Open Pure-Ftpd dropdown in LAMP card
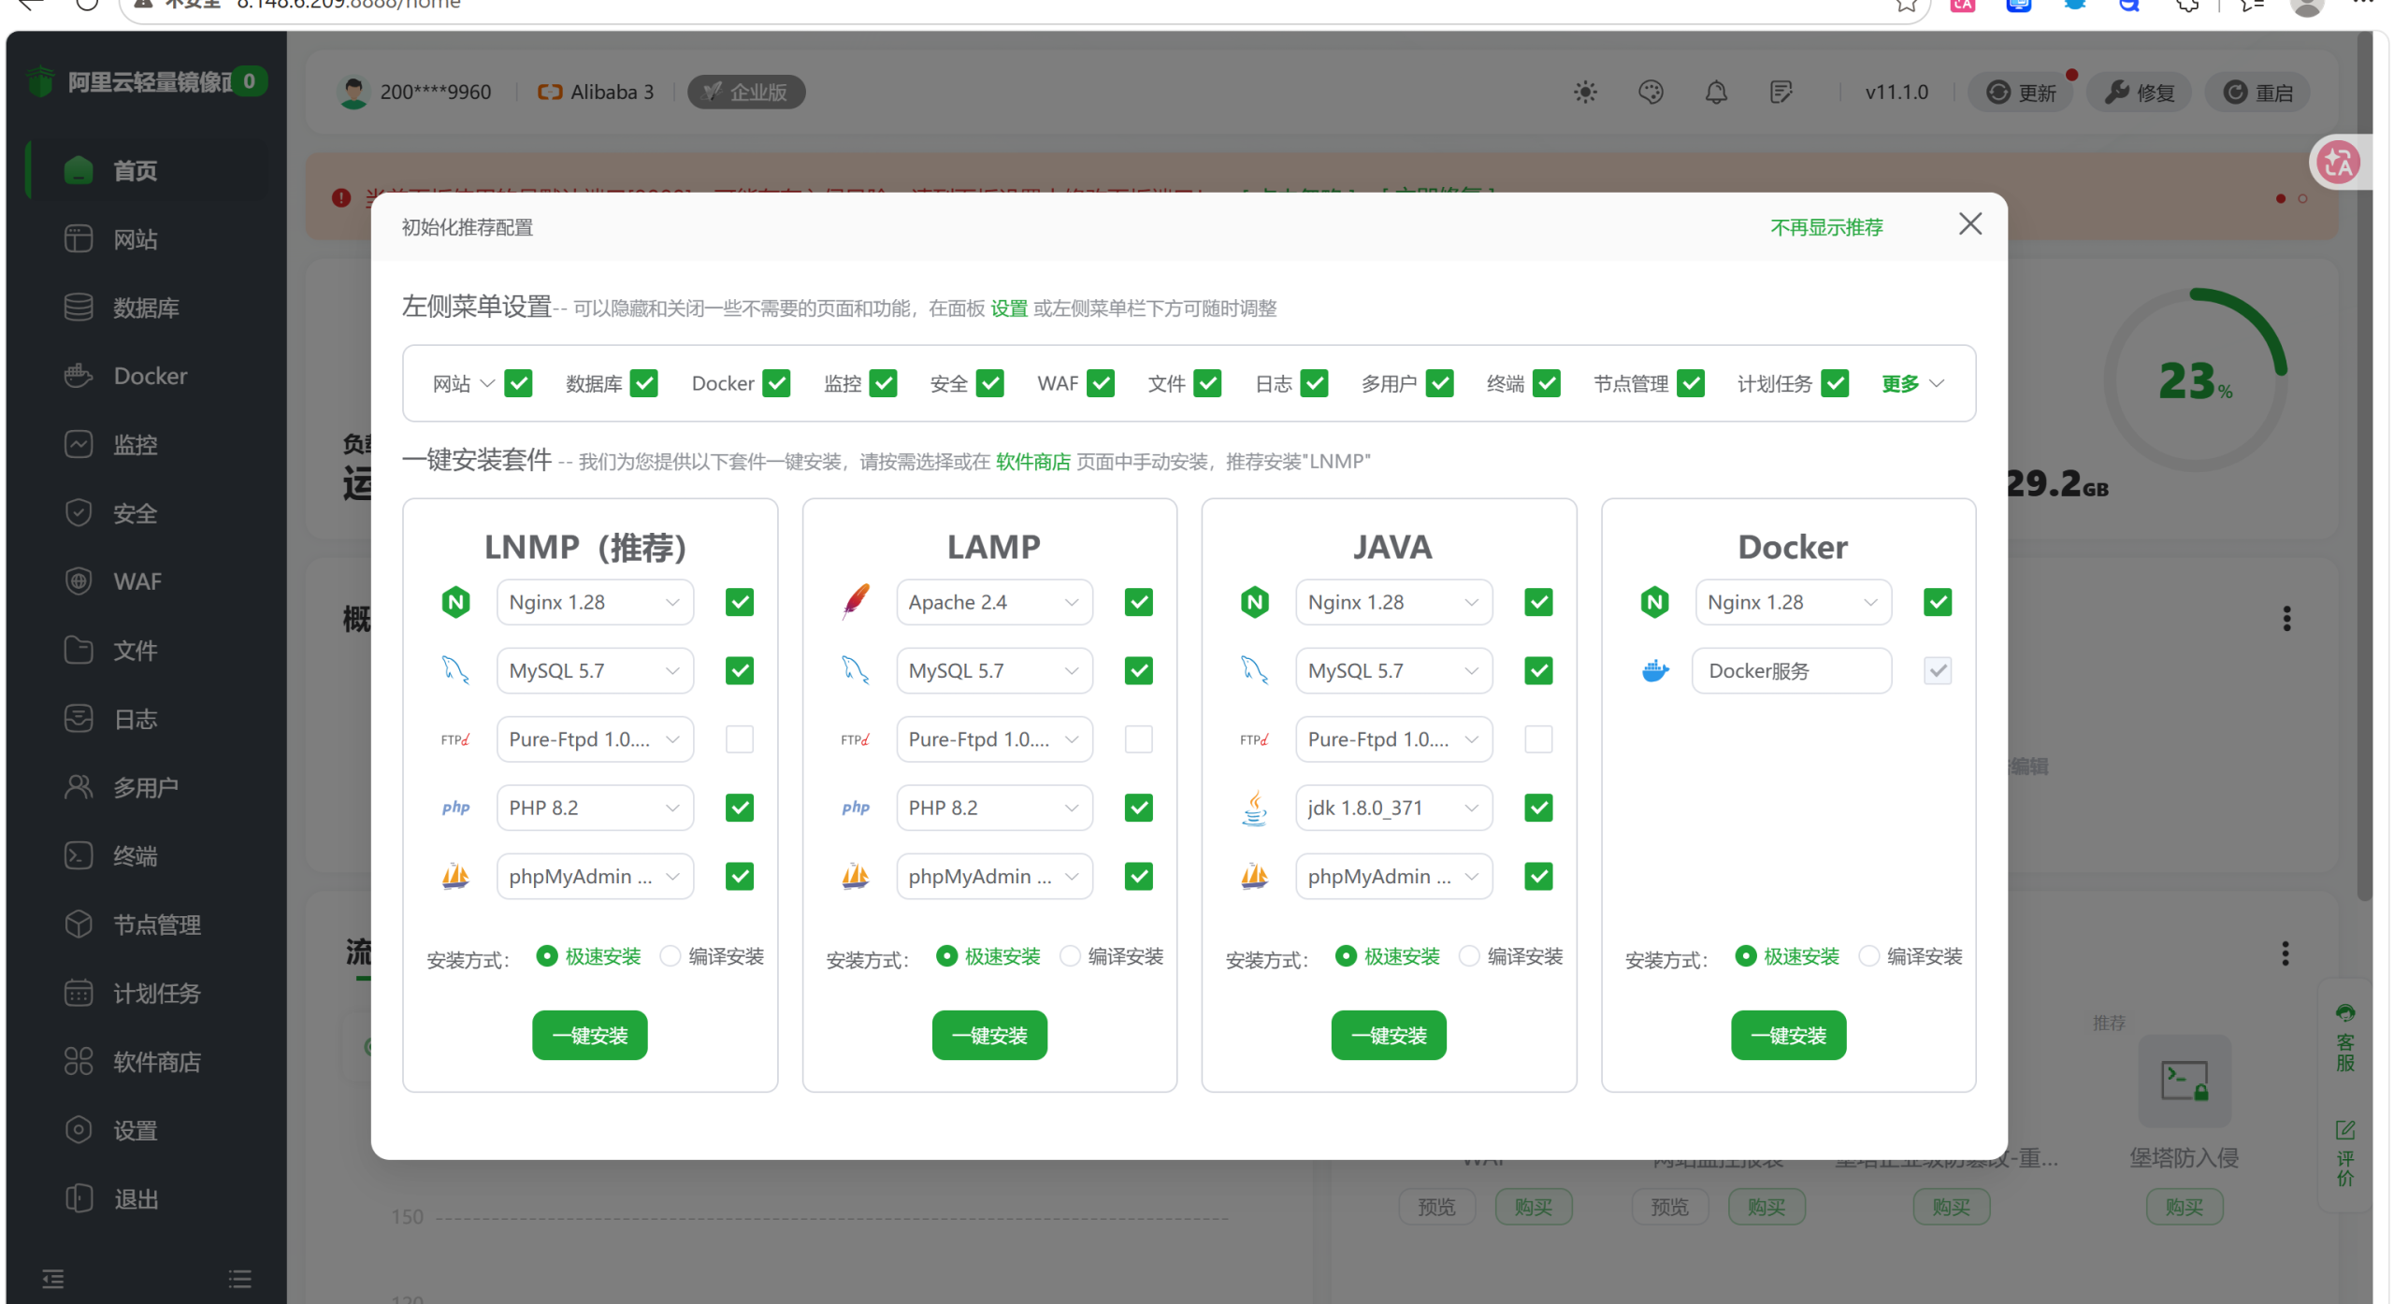 coord(994,739)
